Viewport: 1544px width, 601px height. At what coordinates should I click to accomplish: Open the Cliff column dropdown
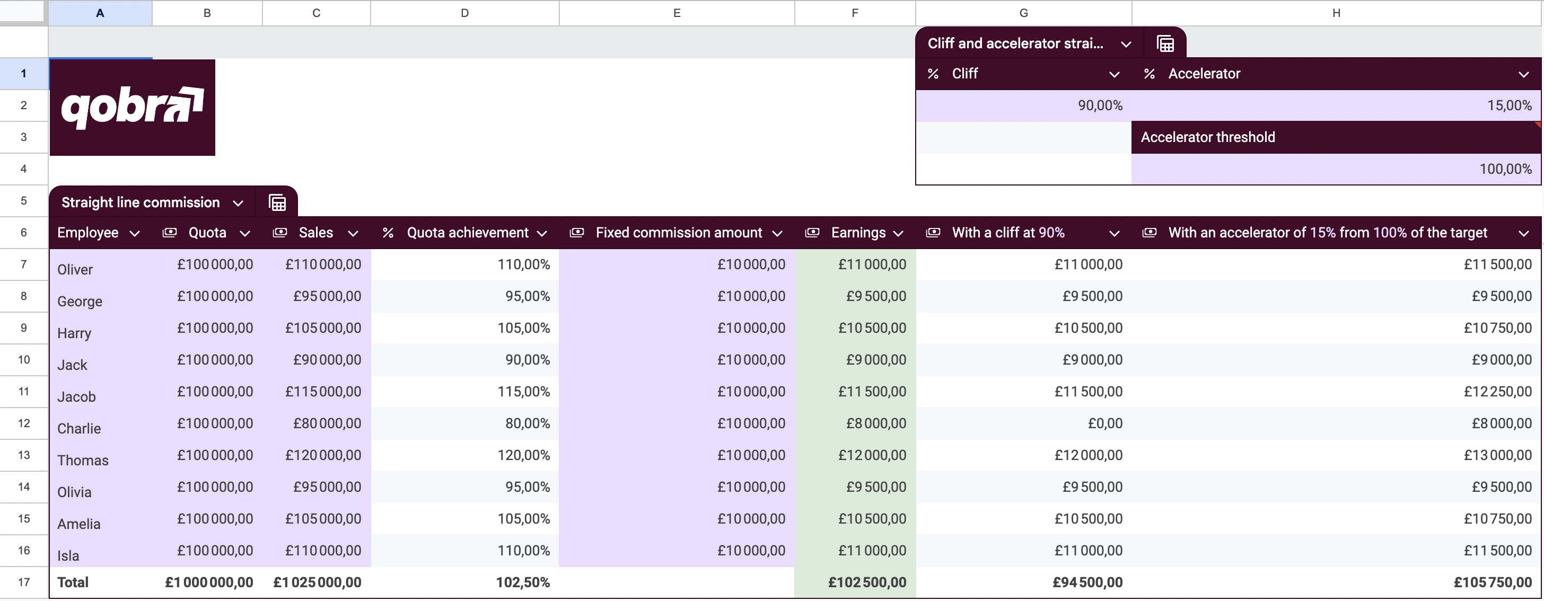click(1114, 75)
